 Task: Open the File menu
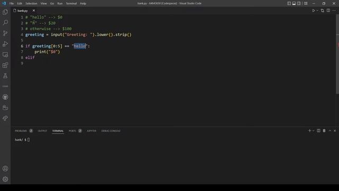coord(12,4)
